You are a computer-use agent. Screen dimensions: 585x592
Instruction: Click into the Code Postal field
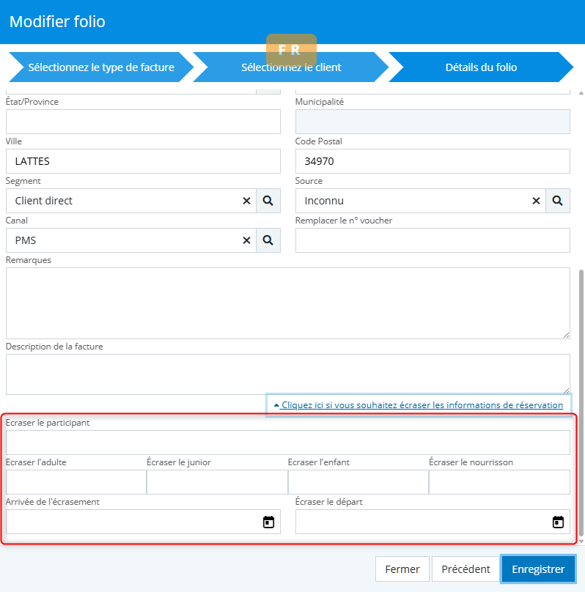[x=433, y=161]
